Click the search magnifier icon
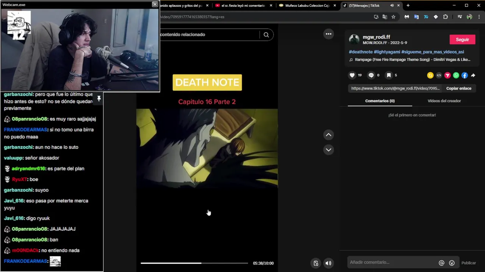The image size is (485, 272). pyautogui.click(x=266, y=35)
